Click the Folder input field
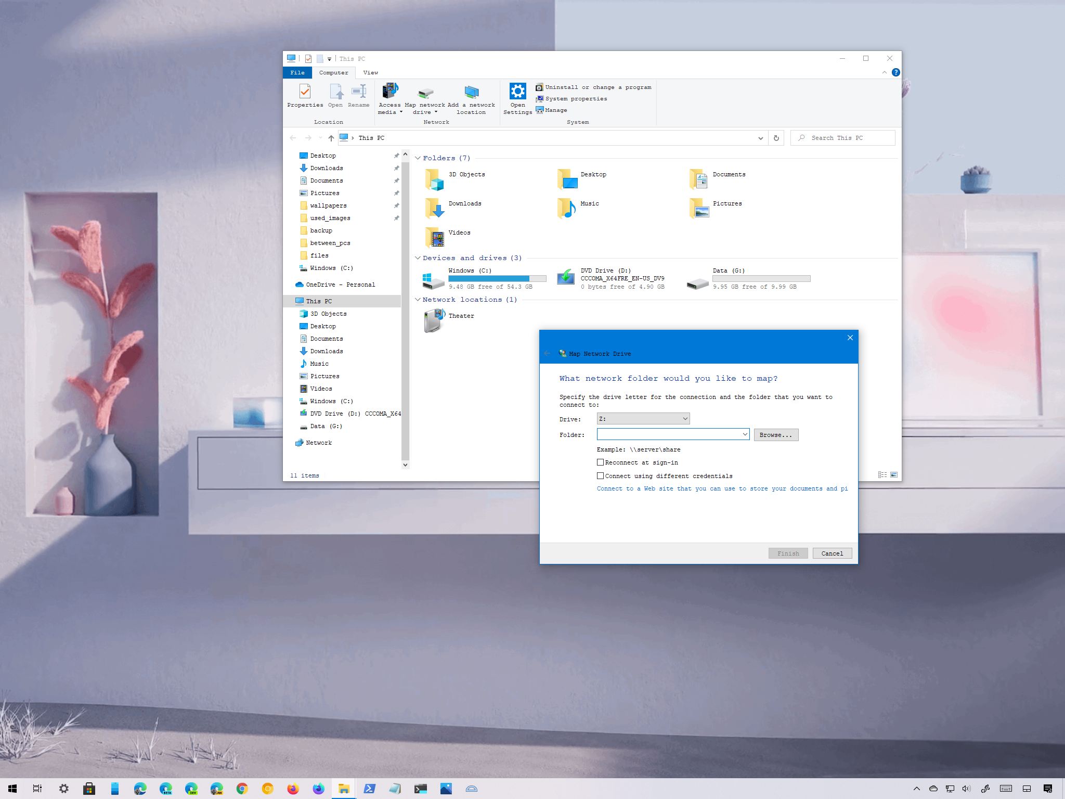The image size is (1065, 799). coord(671,435)
